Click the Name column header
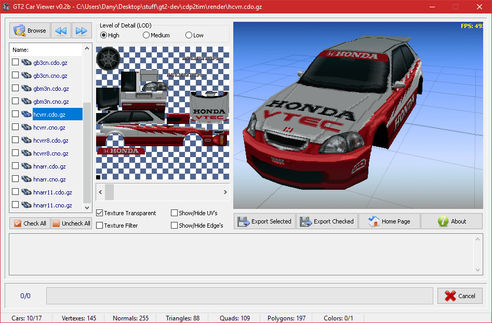This screenshot has height=323, width=492. (46, 49)
